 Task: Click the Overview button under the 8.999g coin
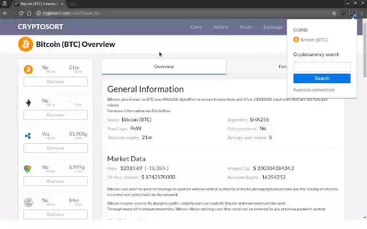point(56,181)
